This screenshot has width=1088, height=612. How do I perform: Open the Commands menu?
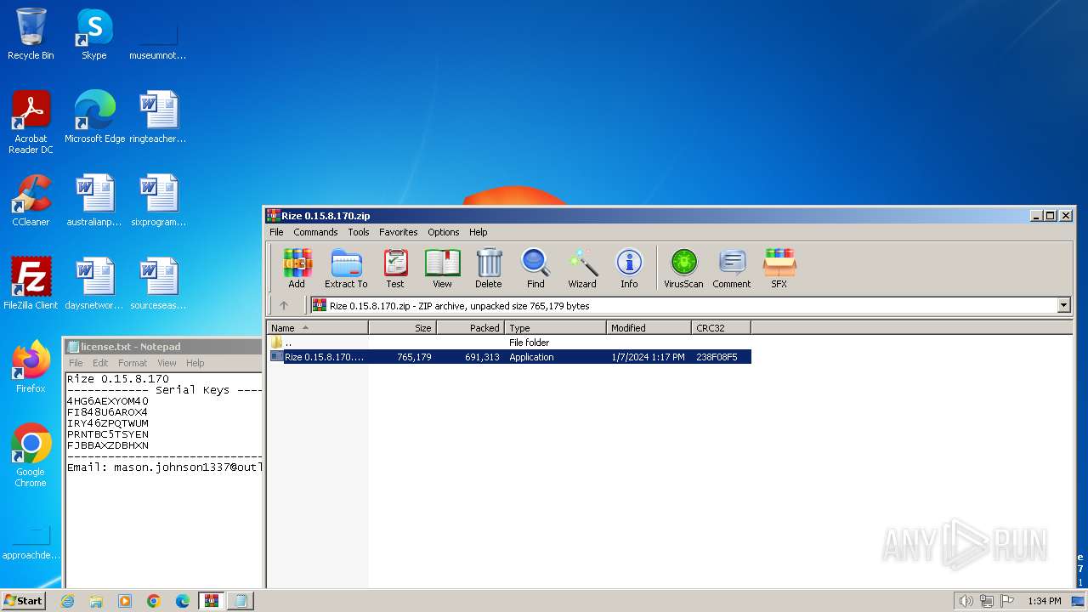point(315,232)
